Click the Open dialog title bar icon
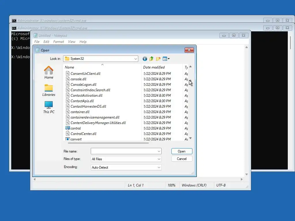 [x=38, y=50]
